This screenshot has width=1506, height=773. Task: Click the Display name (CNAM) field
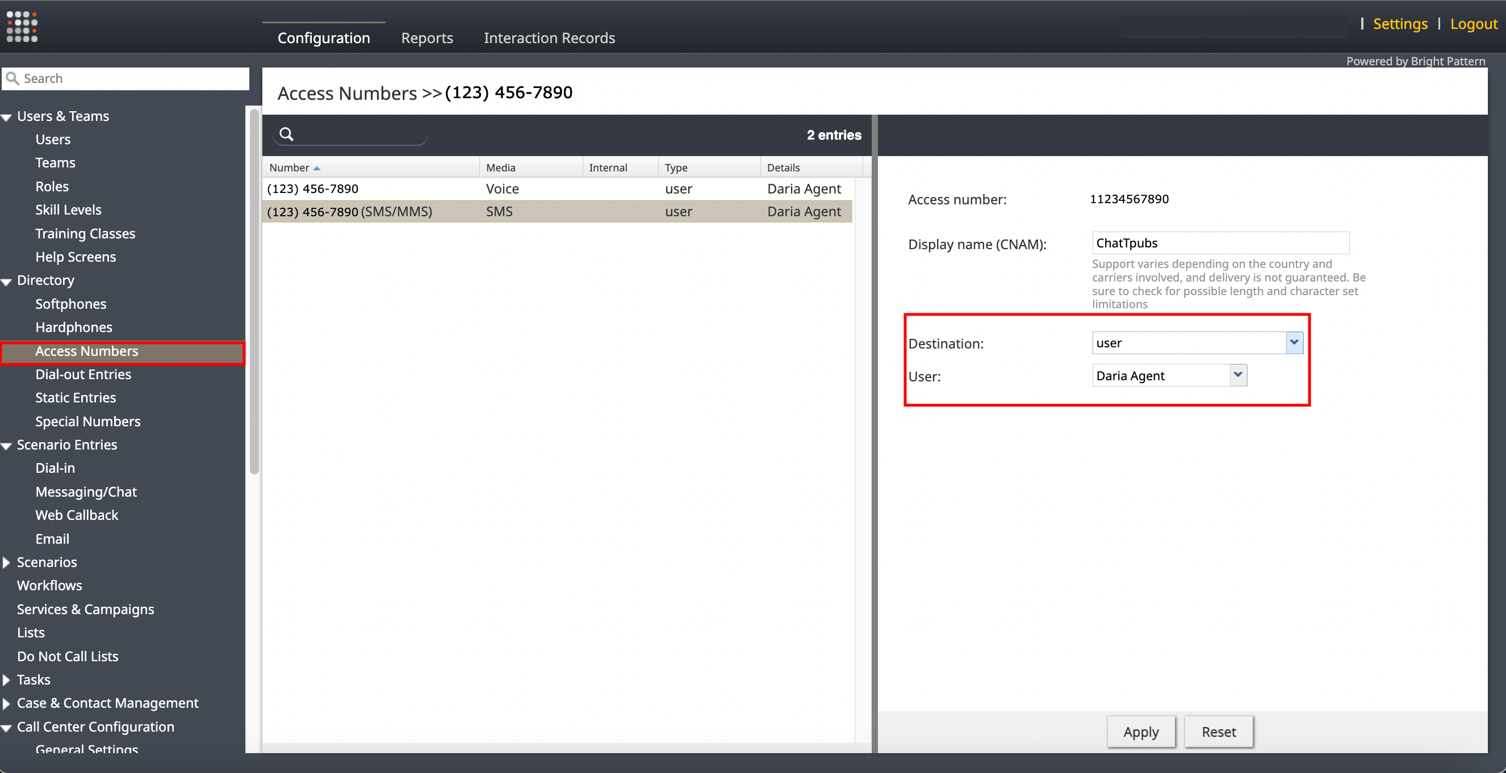pos(1220,243)
